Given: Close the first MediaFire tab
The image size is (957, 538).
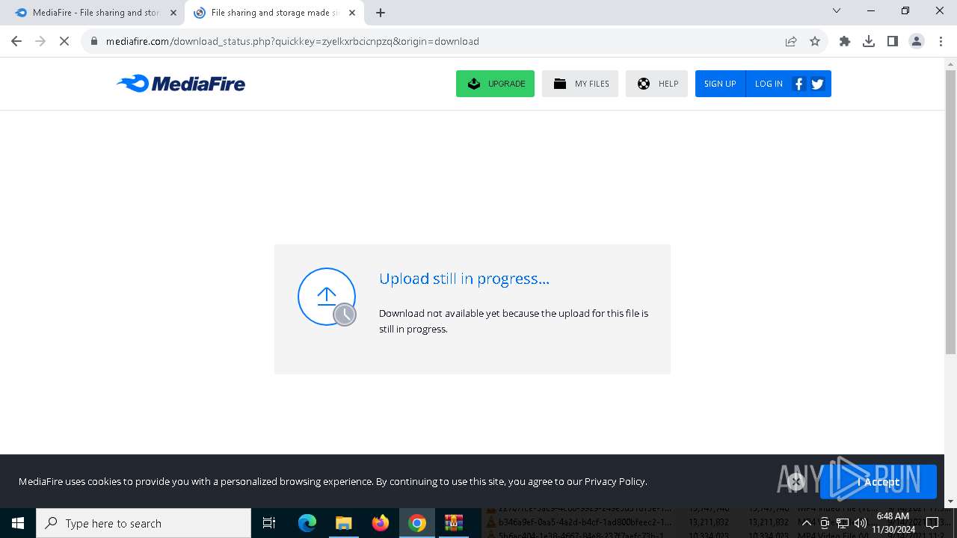Looking at the screenshot, I should tap(173, 13).
